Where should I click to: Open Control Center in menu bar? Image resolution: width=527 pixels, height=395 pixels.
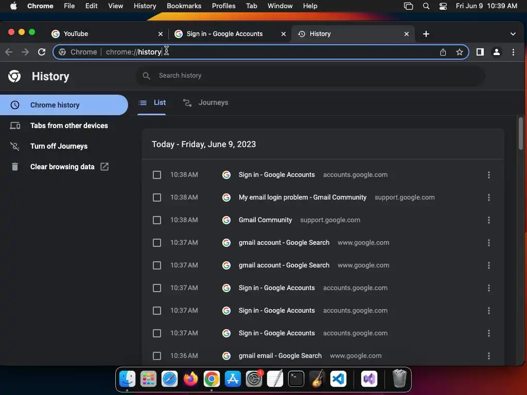[443, 6]
